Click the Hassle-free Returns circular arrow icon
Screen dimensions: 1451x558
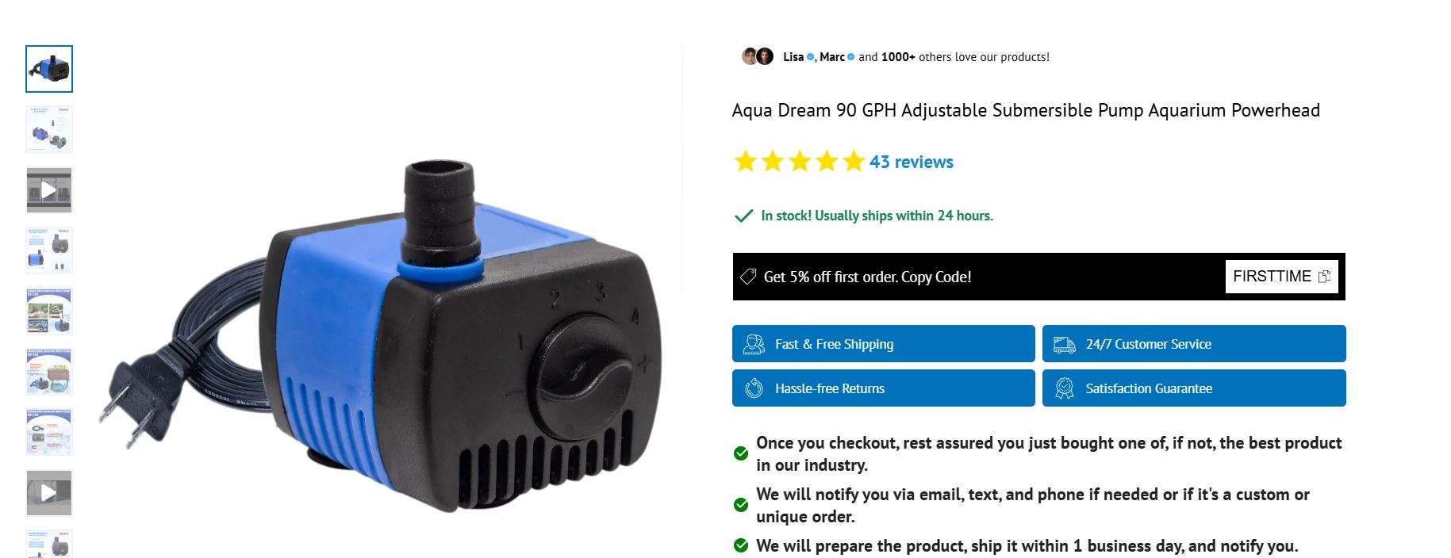click(754, 388)
